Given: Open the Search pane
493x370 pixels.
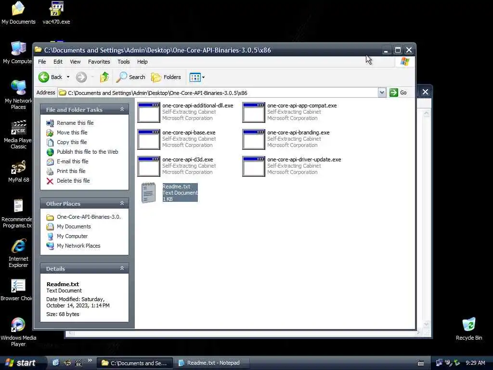Looking at the screenshot, I should click(130, 77).
